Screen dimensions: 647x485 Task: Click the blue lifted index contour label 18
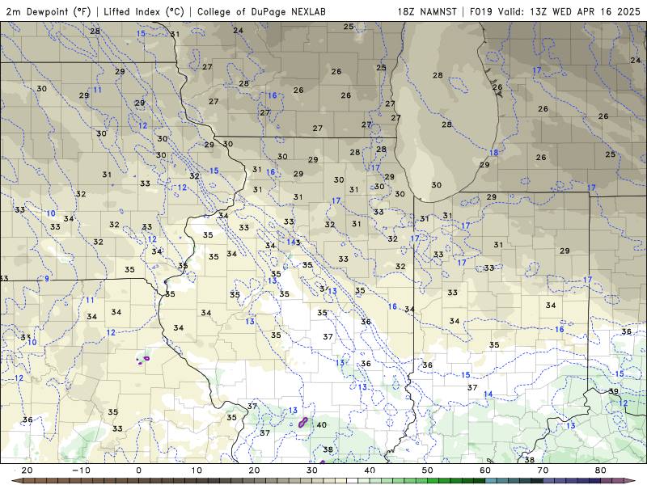click(x=494, y=153)
